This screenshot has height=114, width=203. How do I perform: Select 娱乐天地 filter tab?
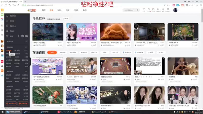click(94, 52)
